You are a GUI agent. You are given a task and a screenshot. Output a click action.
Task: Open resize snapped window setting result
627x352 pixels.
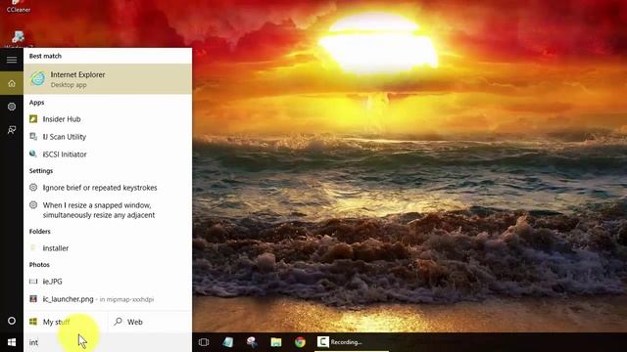108,210
